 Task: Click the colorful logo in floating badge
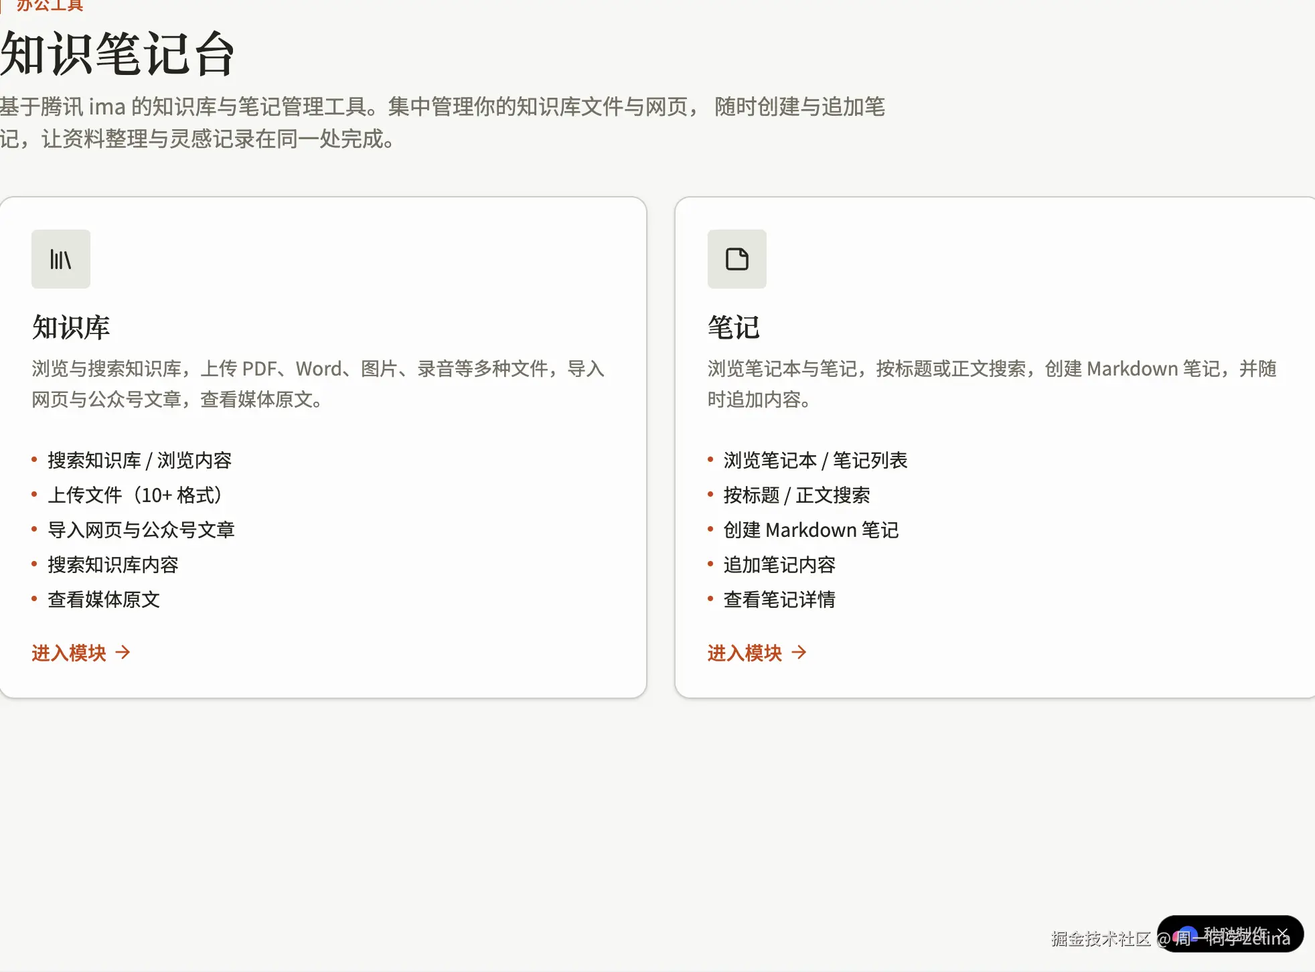click(x=1185, y=935)
